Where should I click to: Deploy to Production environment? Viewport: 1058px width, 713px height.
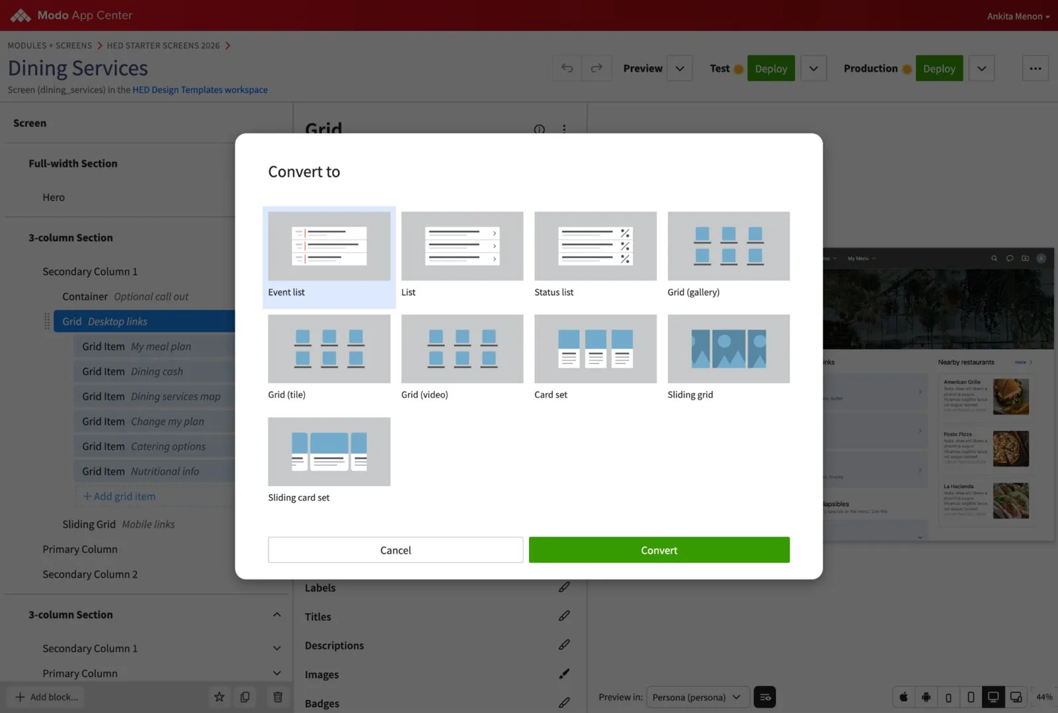coord(939,68)
